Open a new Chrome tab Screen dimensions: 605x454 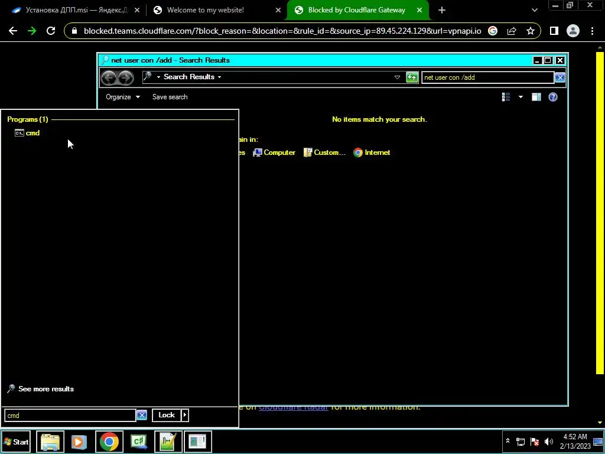click(x=442, y=10)
